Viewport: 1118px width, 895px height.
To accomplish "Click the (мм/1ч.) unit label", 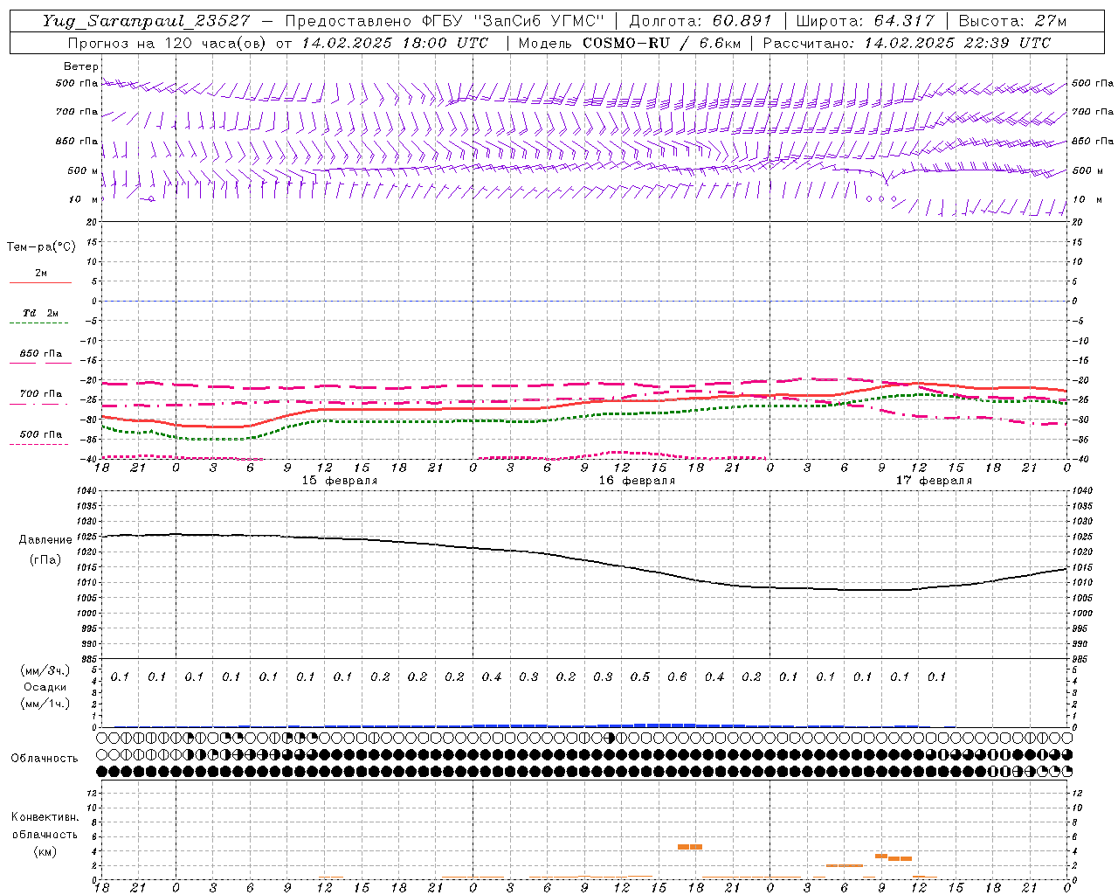I will pos(45,704).
